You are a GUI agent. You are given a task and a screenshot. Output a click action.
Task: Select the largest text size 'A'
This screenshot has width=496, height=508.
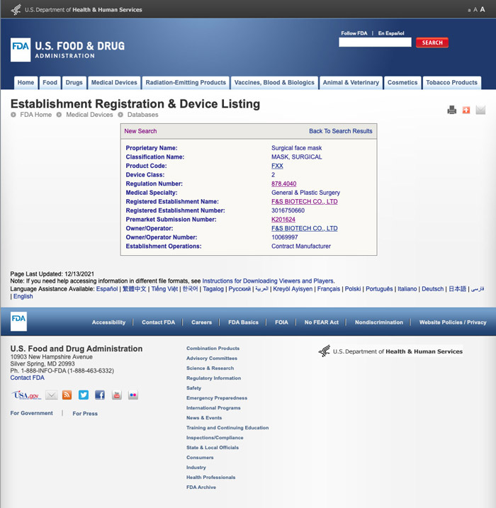(x=483, y=10)
